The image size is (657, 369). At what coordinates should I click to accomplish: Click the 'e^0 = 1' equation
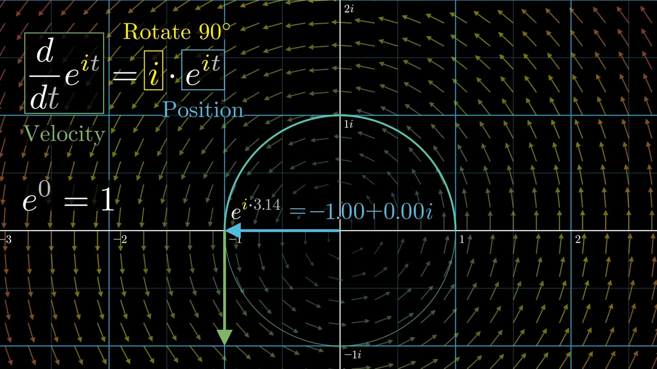(68, 197)
